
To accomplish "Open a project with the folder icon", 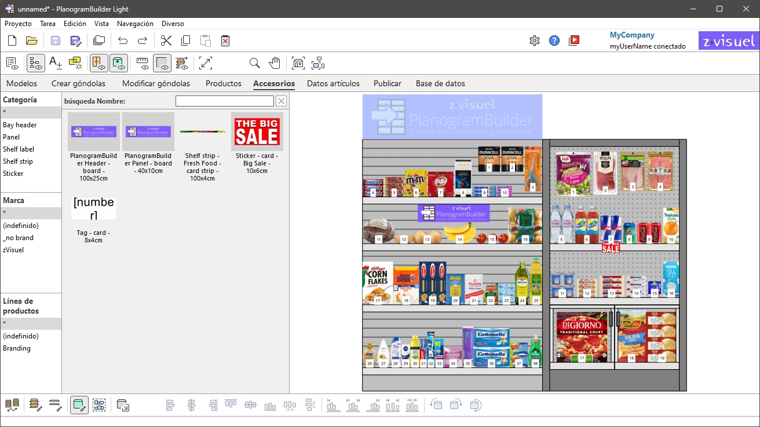I will pyautogui.click(x=31, y=41).
